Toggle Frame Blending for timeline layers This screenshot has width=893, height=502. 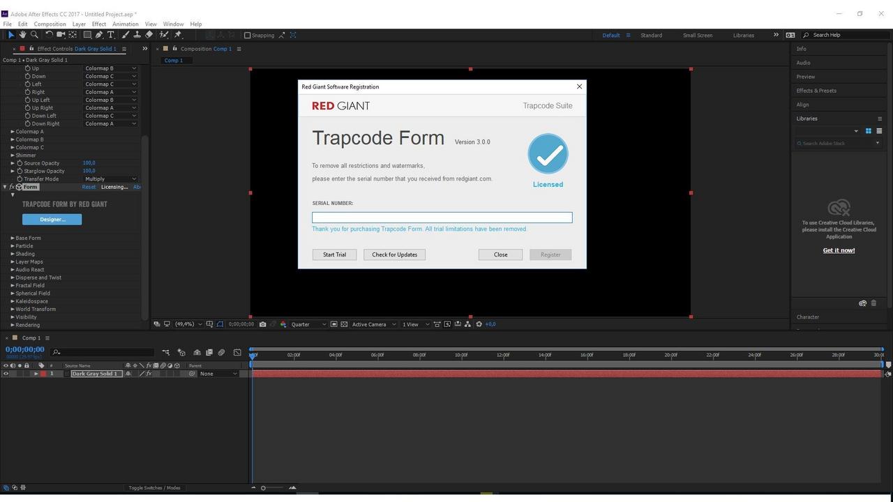coord(209,352)
